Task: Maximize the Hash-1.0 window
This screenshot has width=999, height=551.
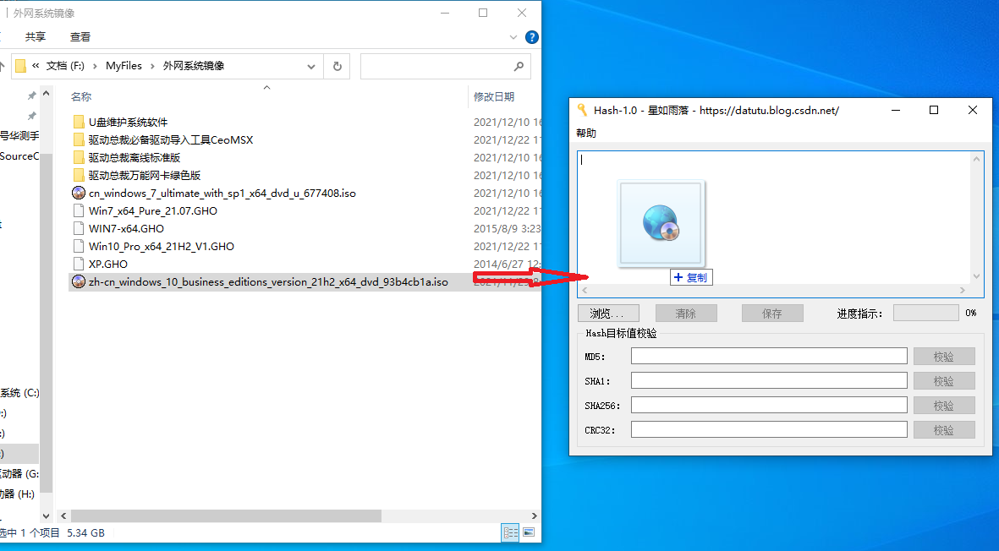Action: coord(934,110)
